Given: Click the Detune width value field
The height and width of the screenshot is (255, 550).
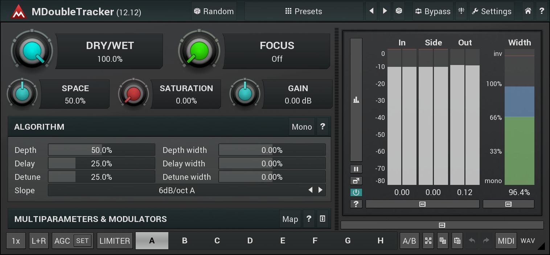Looking at the screenshot, I should point(272,177).
